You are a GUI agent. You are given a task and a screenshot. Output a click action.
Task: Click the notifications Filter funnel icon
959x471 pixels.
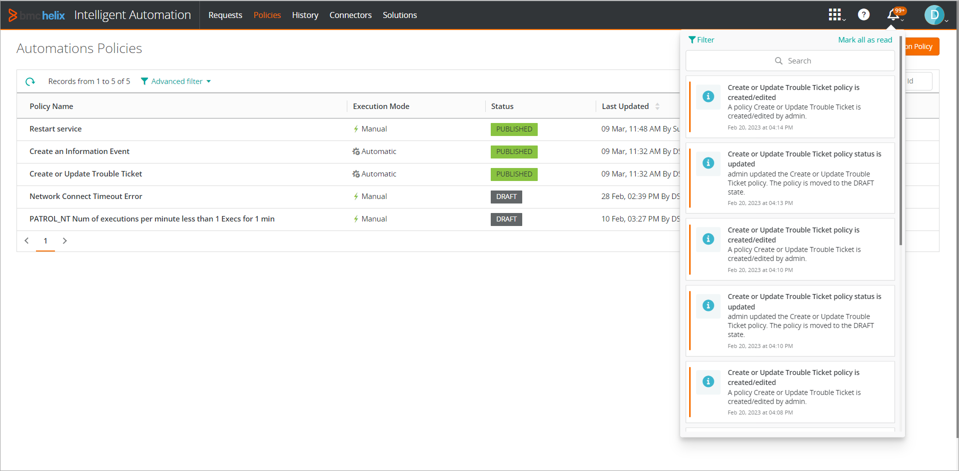pos(692,40)
